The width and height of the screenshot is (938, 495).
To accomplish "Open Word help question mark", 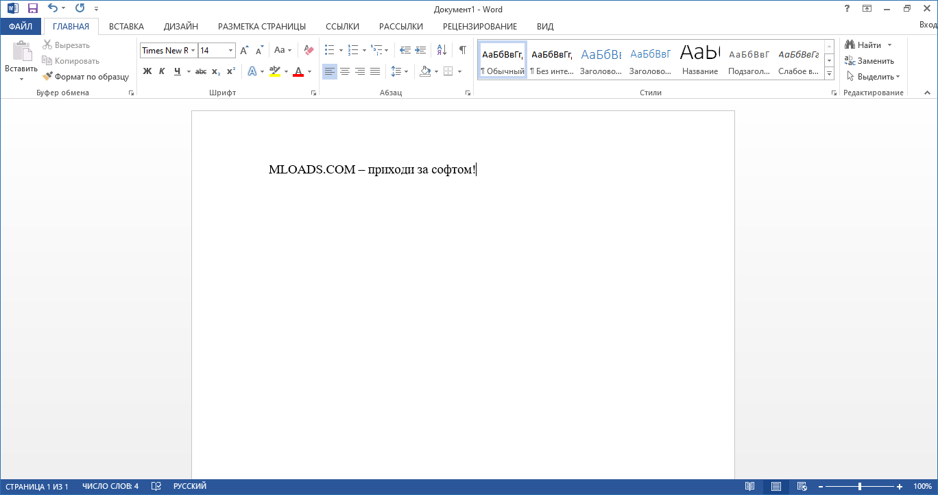I will (x=848, y=9).
